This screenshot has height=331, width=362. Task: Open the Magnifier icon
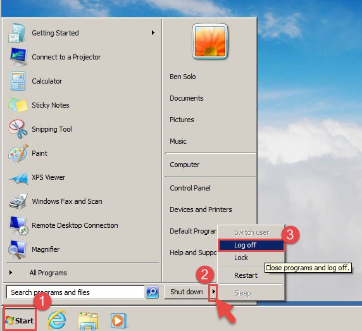click(17, 249)
